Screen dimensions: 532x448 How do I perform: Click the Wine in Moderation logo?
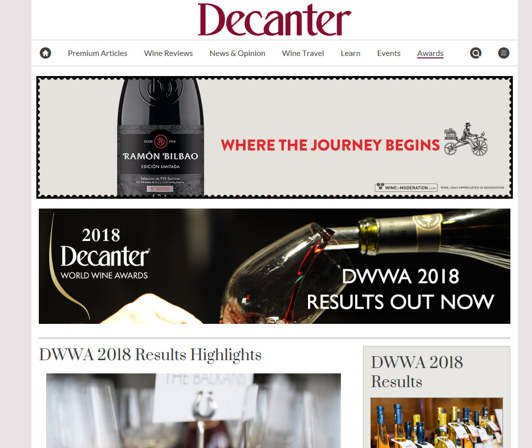[x=406, y=187]
